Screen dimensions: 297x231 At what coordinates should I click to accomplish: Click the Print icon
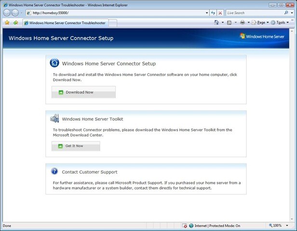click(243, 23)
